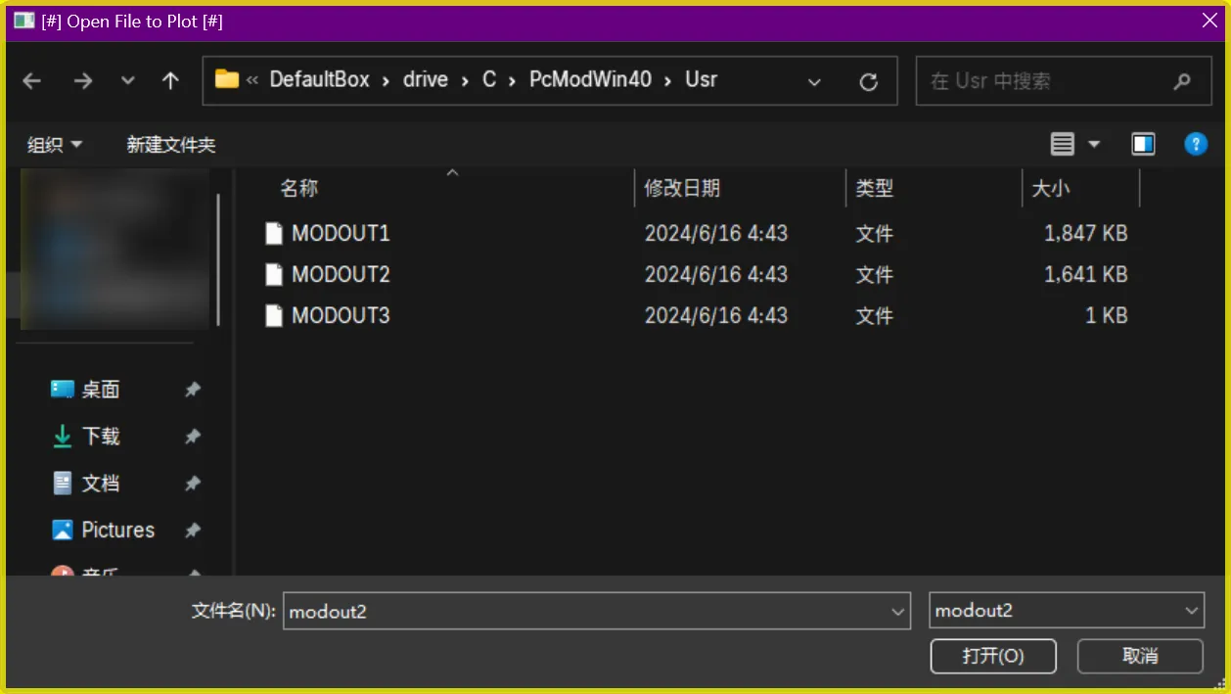Click the Back navigation arrow

[32, 81]
